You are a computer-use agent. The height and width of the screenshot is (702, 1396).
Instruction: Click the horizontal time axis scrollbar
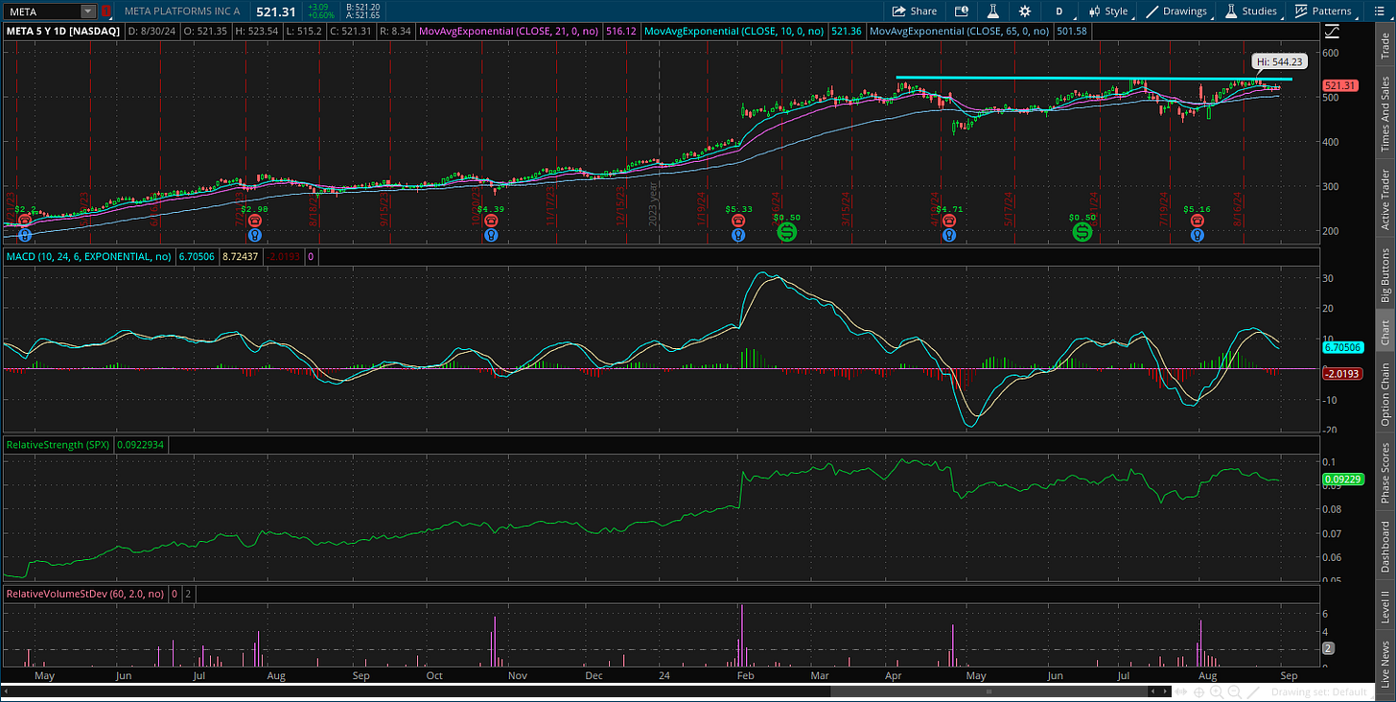coord(989,691)
